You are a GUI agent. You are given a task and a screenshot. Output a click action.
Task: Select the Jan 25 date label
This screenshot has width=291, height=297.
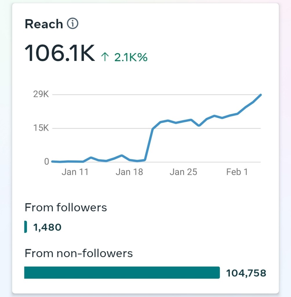point(183,172)
